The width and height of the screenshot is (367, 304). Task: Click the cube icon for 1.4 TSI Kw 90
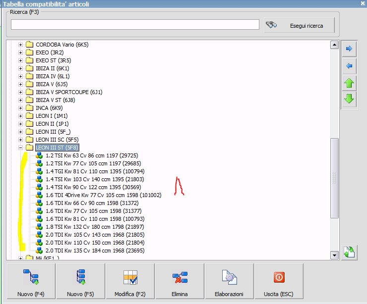39,187
